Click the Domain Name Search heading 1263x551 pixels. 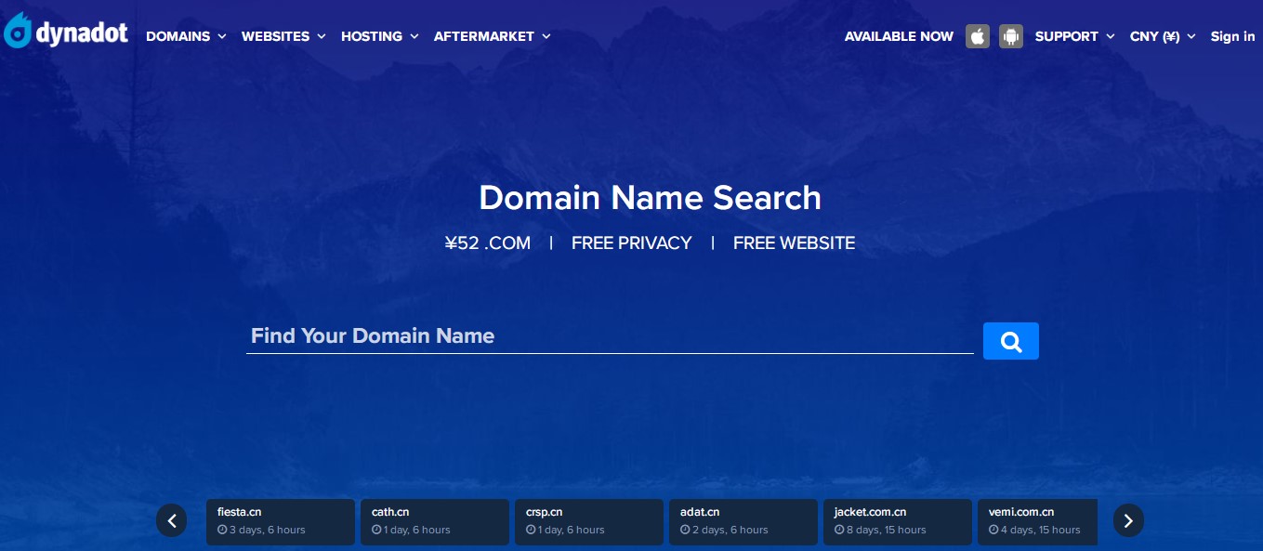pyautogui.click(x=650, y=198)
